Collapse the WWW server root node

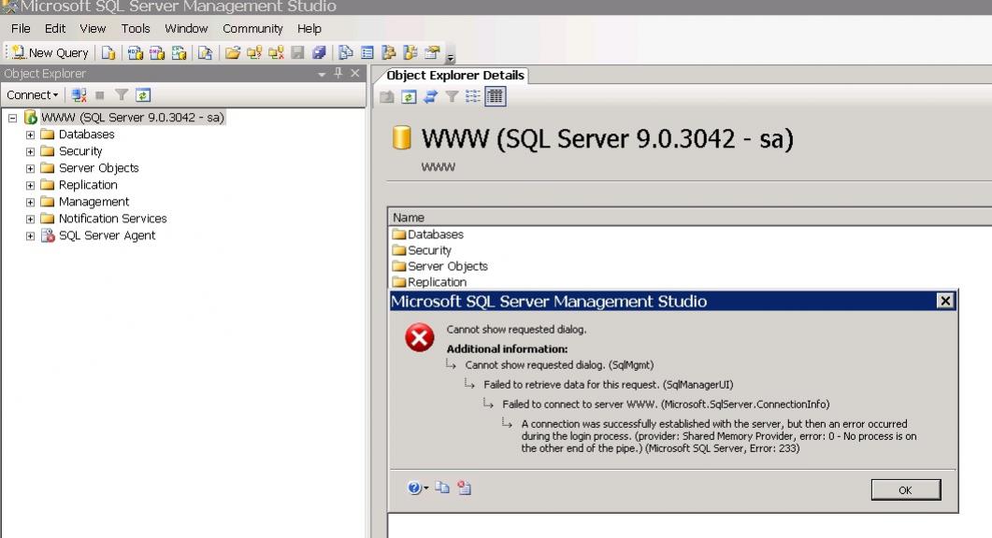pos(12,118)
